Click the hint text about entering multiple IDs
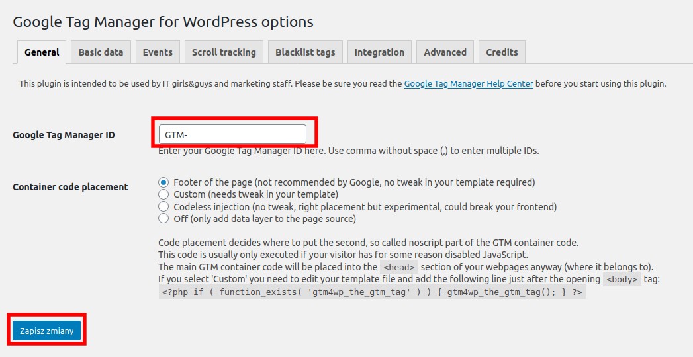The width and height of the screenshot is (693, 357). coord(349,151)
